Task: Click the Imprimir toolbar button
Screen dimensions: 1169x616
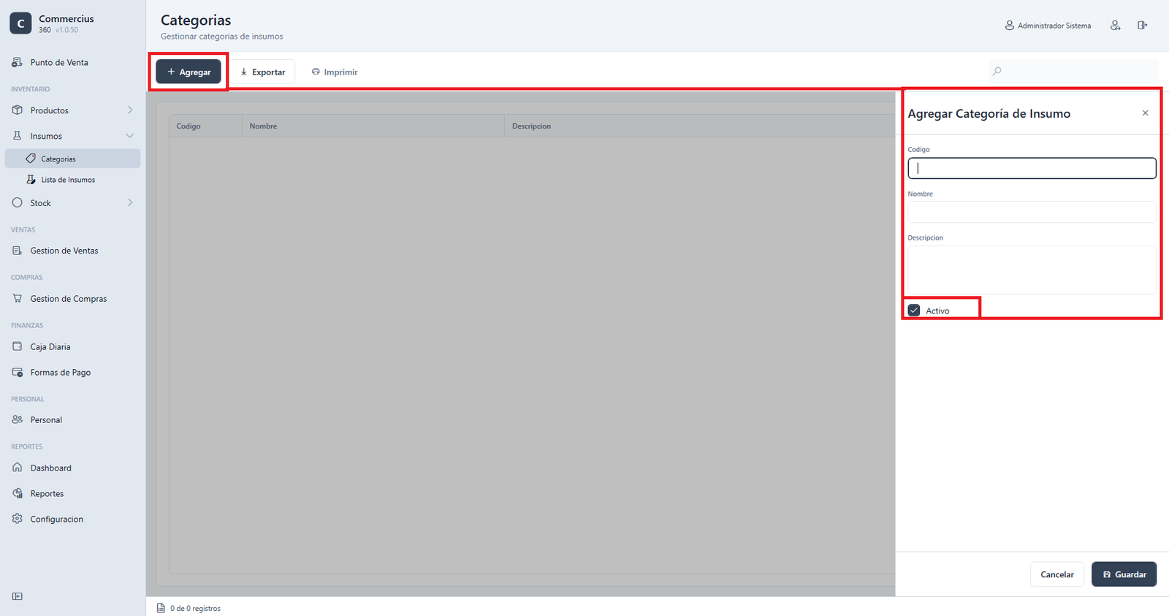Action: (x=335, y=72)
